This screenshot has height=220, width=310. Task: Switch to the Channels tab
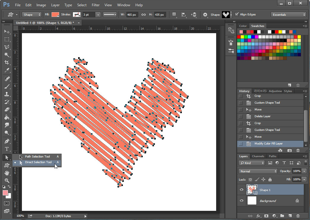[x=258, y=156]
